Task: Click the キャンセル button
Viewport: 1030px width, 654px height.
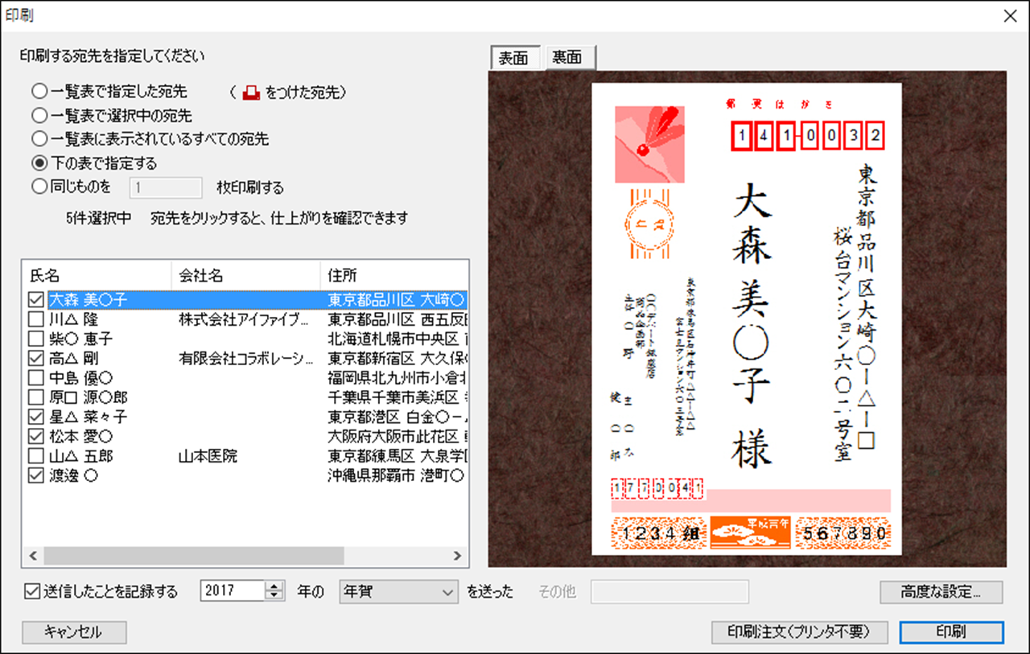Action: [x=74, y=632]
